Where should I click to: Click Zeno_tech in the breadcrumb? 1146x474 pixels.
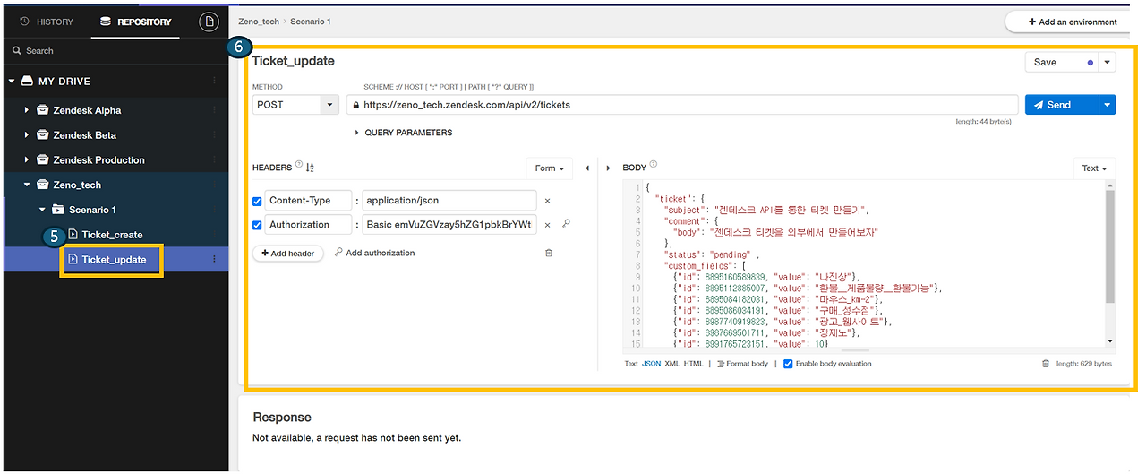[x=258, y=21]
